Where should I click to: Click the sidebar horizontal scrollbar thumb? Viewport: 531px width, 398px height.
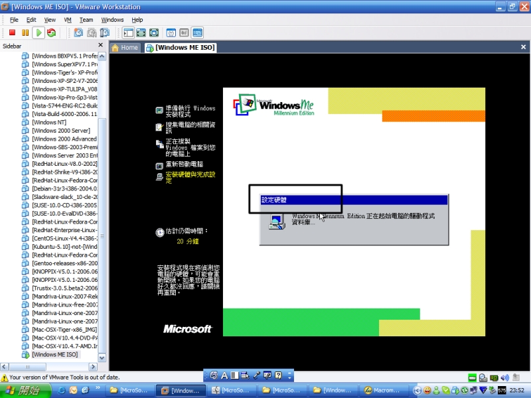tap(27, 367)
